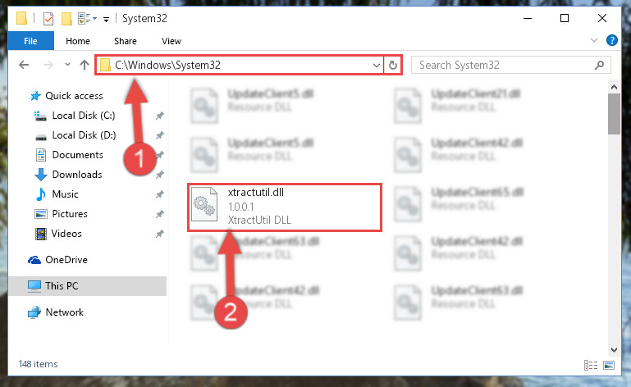Viewport: 631px width, 387px height.
Task: Refresh the System32 folder view
Action: coord(393,65)
